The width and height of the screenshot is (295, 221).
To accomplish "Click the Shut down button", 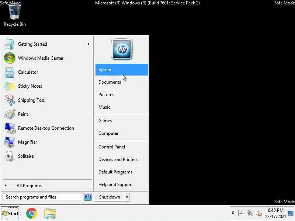I will (x=110, y=197).
